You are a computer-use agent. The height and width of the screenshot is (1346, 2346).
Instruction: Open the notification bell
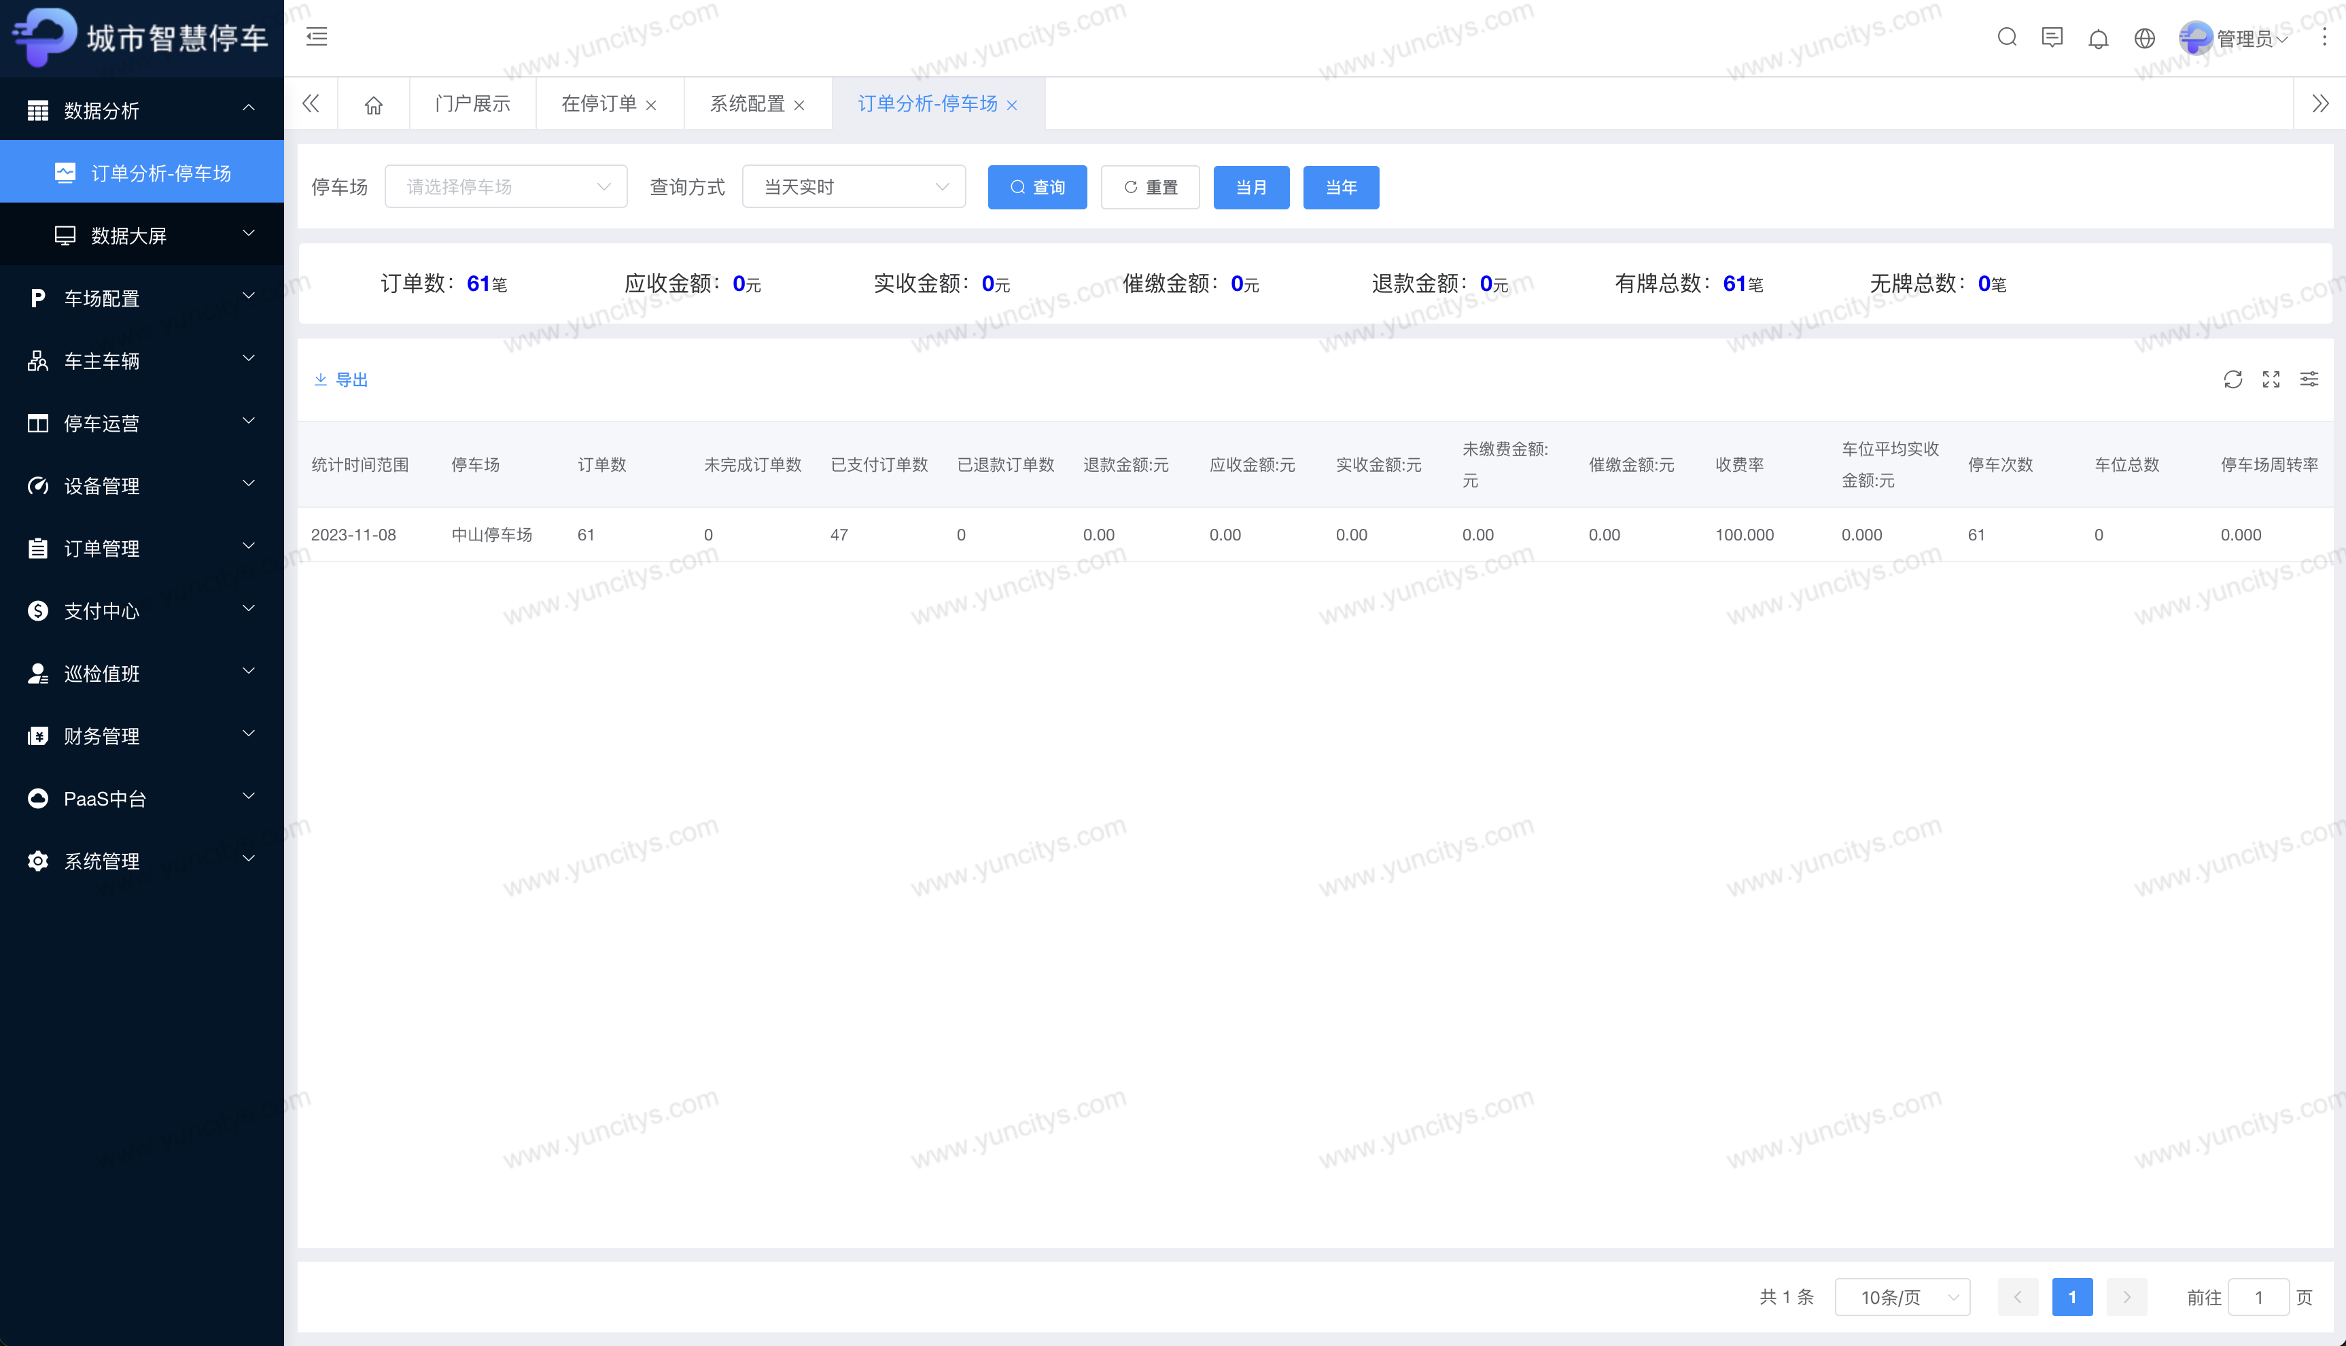coord(2097,39)
